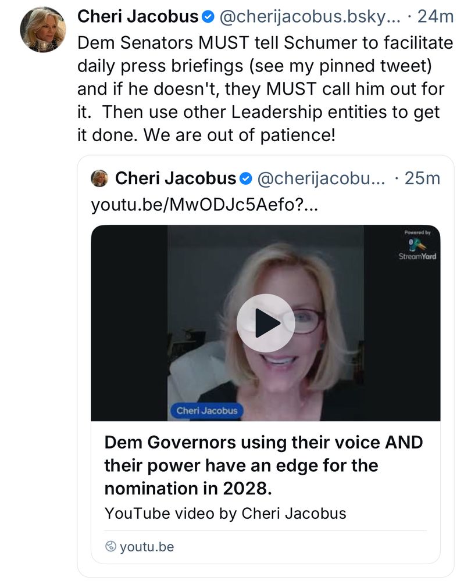Click verified checkmark in quoted post header
This screenshot has height=581, width=471.
[245, 178]
